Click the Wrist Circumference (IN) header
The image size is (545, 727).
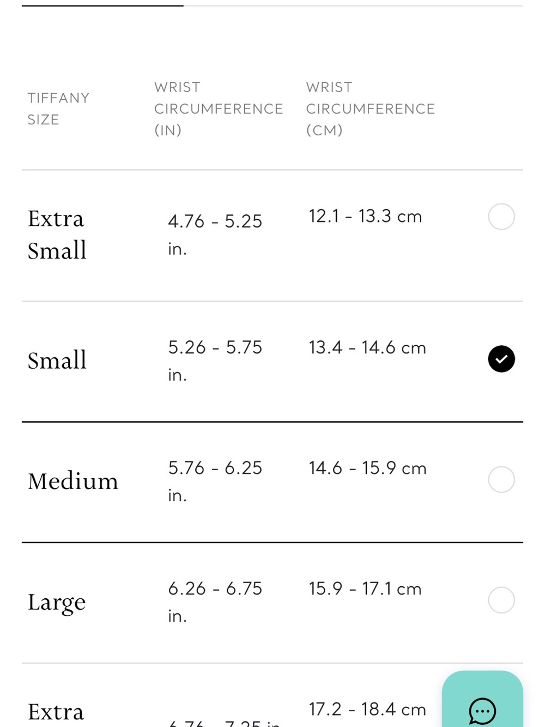coord(219,109)
